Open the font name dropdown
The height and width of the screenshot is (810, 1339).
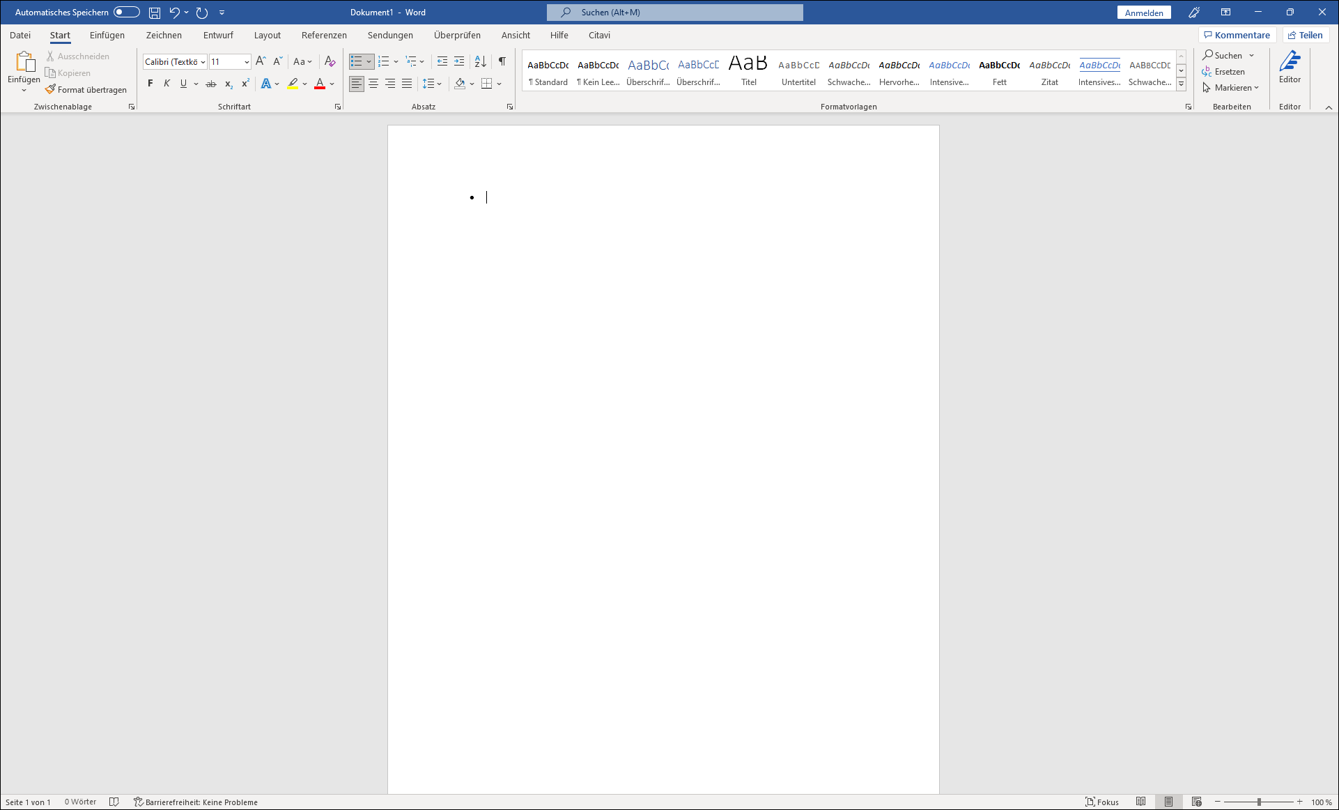[x=203, y=62]
